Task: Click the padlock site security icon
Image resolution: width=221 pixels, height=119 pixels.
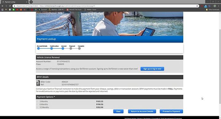Action: pos(14,6)
